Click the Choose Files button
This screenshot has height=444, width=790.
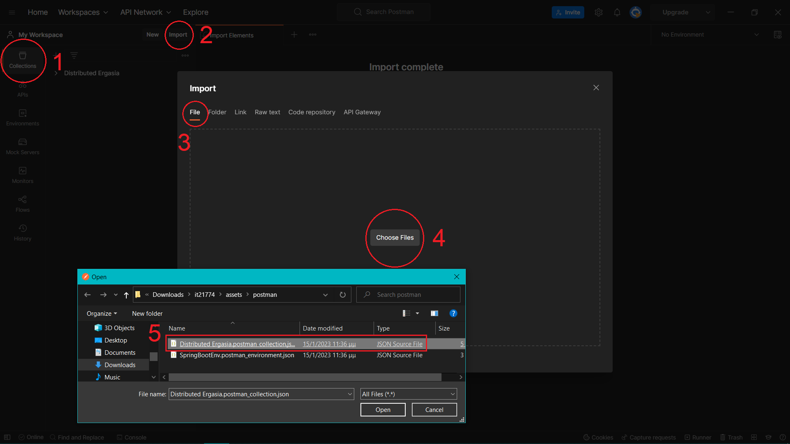[x=395, y=238]
